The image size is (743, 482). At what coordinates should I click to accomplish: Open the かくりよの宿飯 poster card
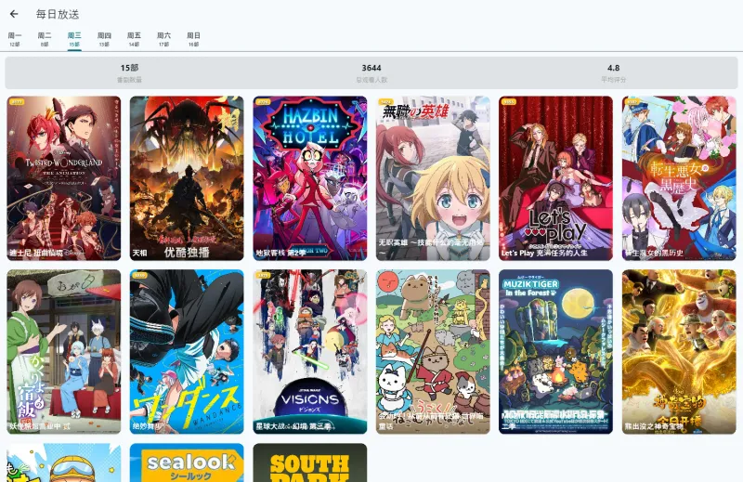(x=64, y=352)
